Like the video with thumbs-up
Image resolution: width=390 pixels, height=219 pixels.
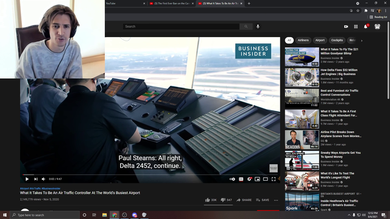tap(211, 200)
